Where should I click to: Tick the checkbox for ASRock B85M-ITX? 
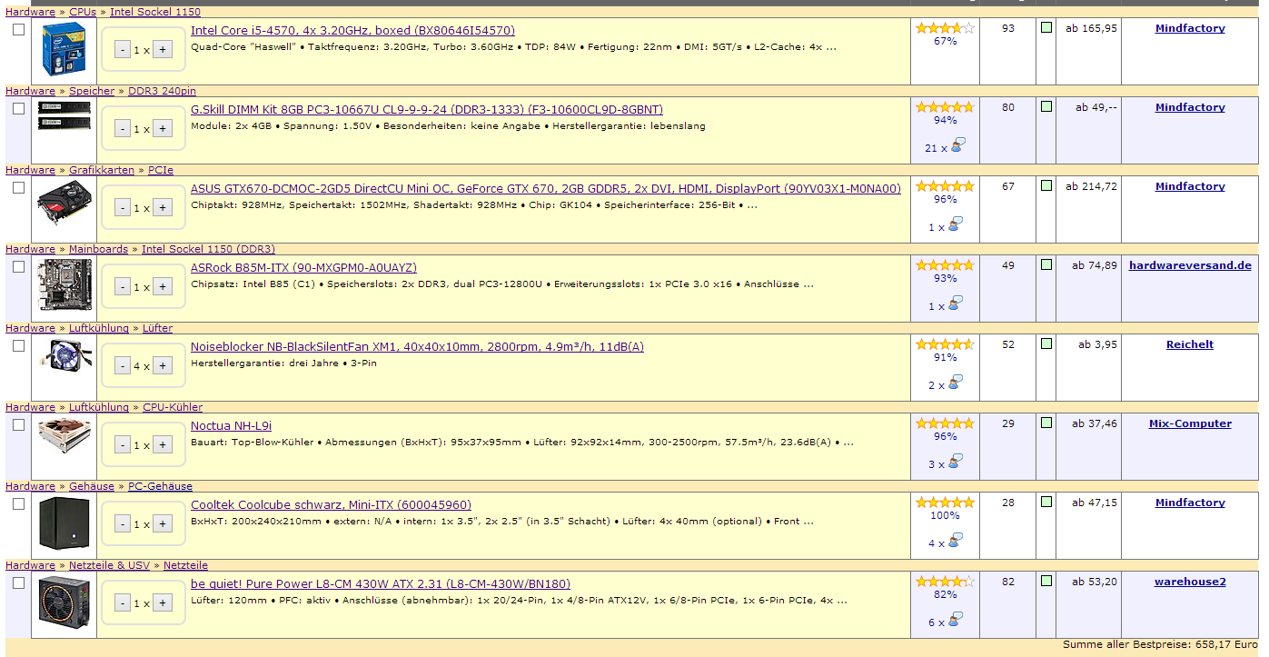tap(18, 266)
